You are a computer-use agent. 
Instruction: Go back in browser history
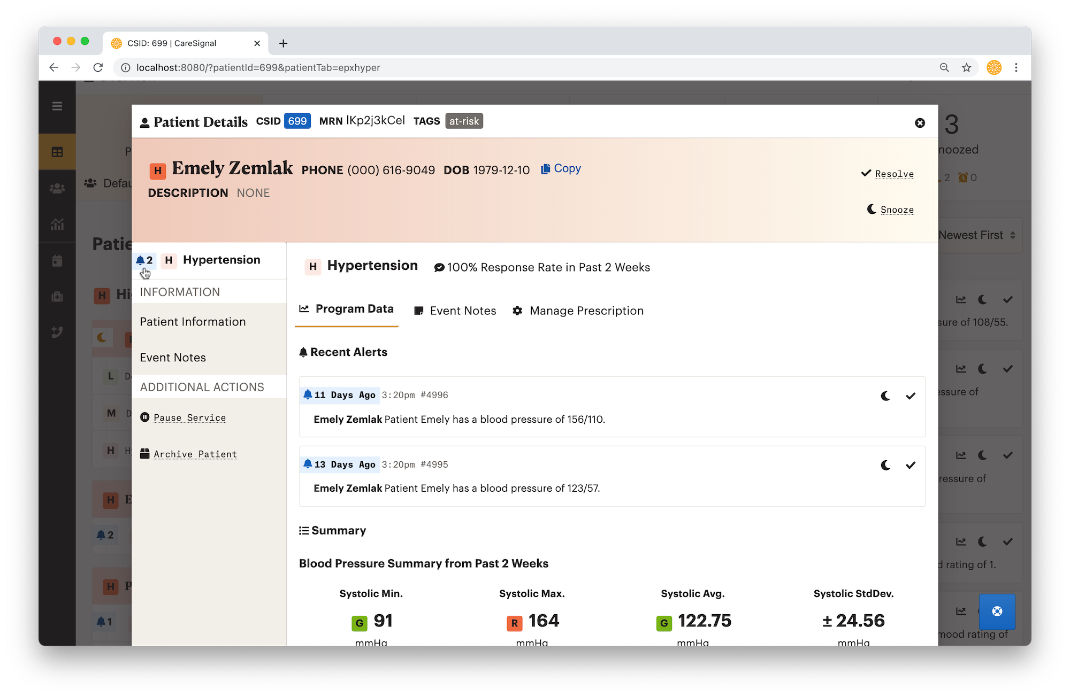[53, 67]
